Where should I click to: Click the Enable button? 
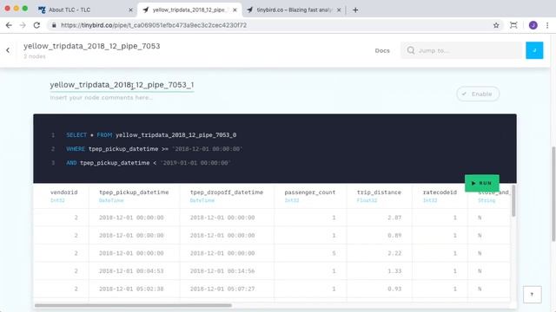point(478,94)
